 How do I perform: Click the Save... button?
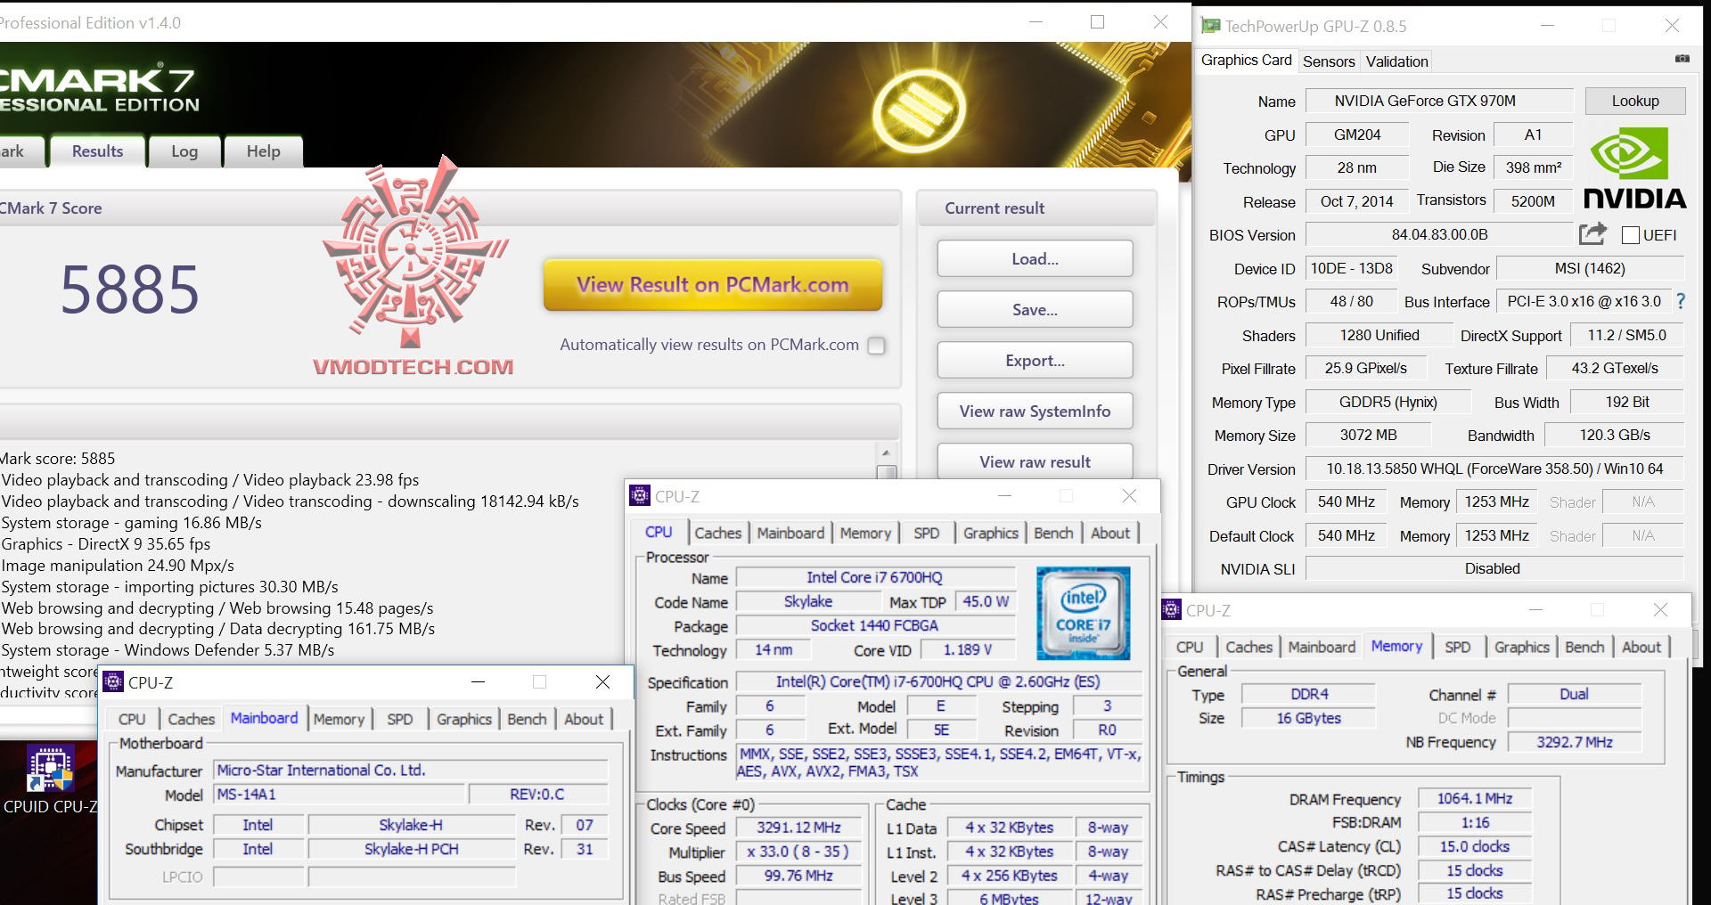(1035, 310)
